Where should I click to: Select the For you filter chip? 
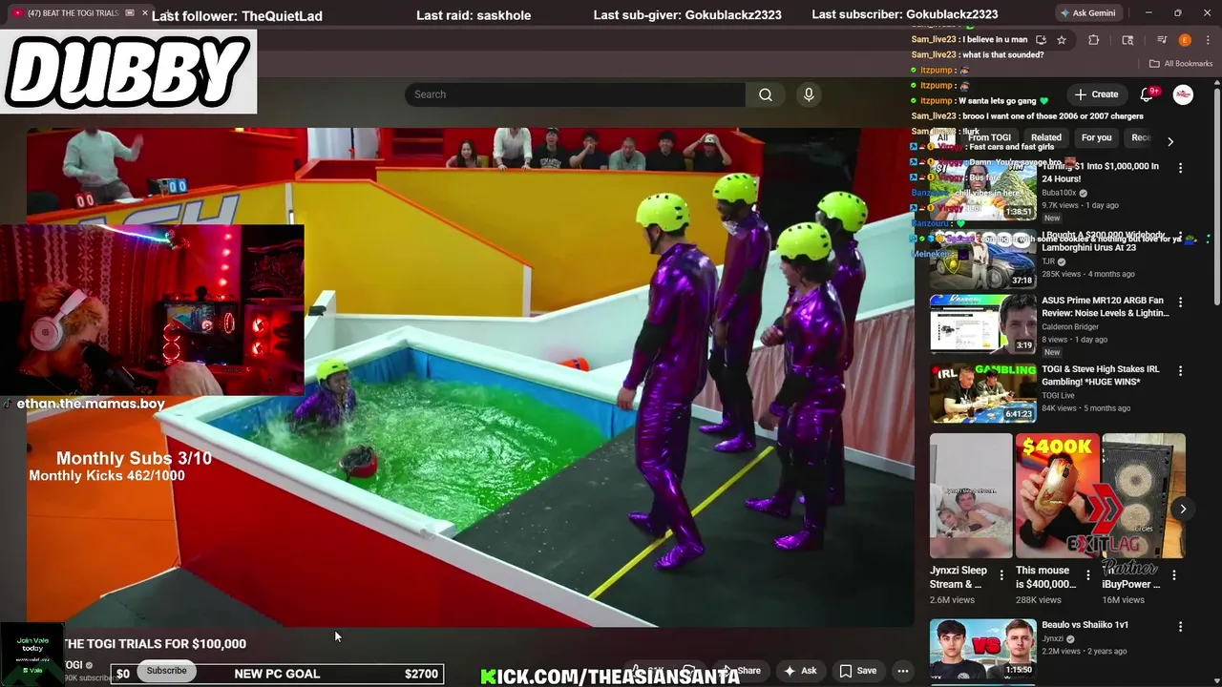(1096, 138)
